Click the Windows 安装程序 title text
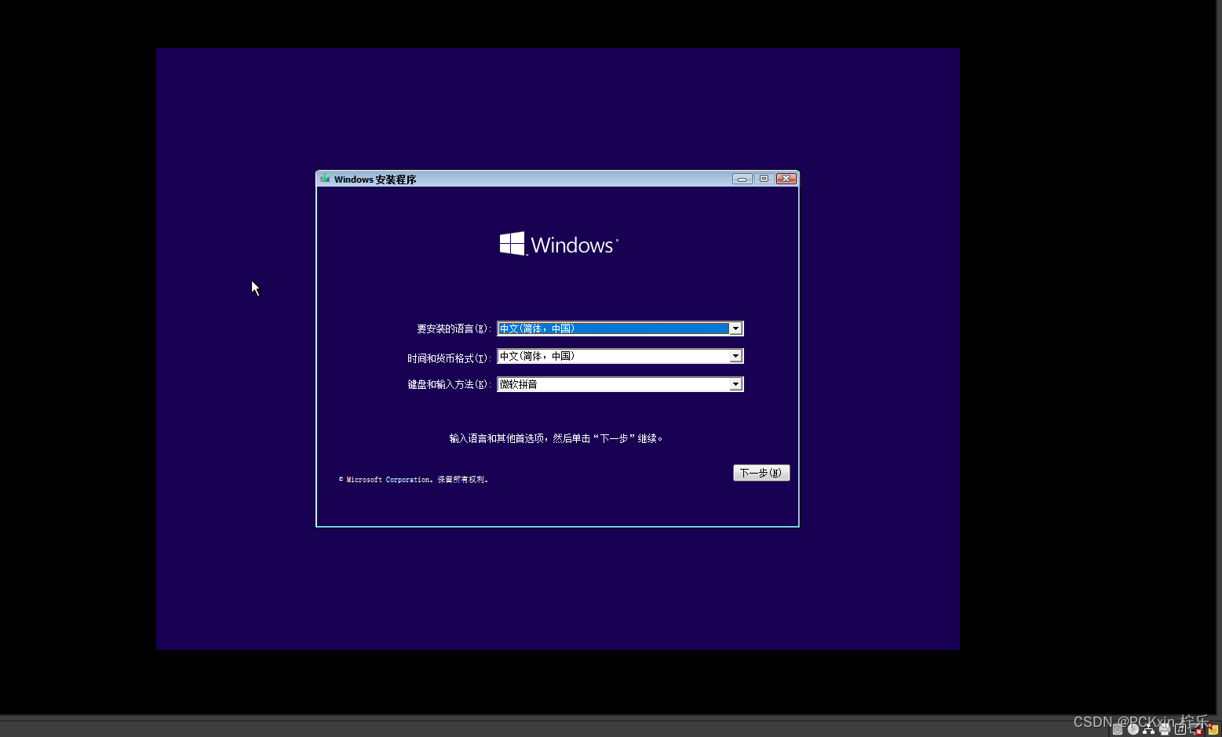This screenshot has width=1222, height=737. (x=375, y=180)
